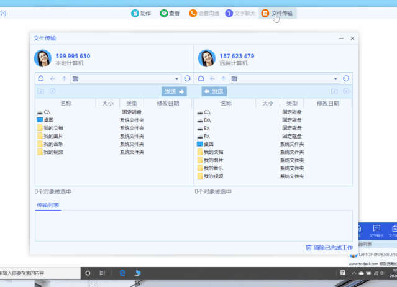The image size is (397, 287).
Task: Select 文件传输 in top toolbar
Action: [x=278, y=13]
